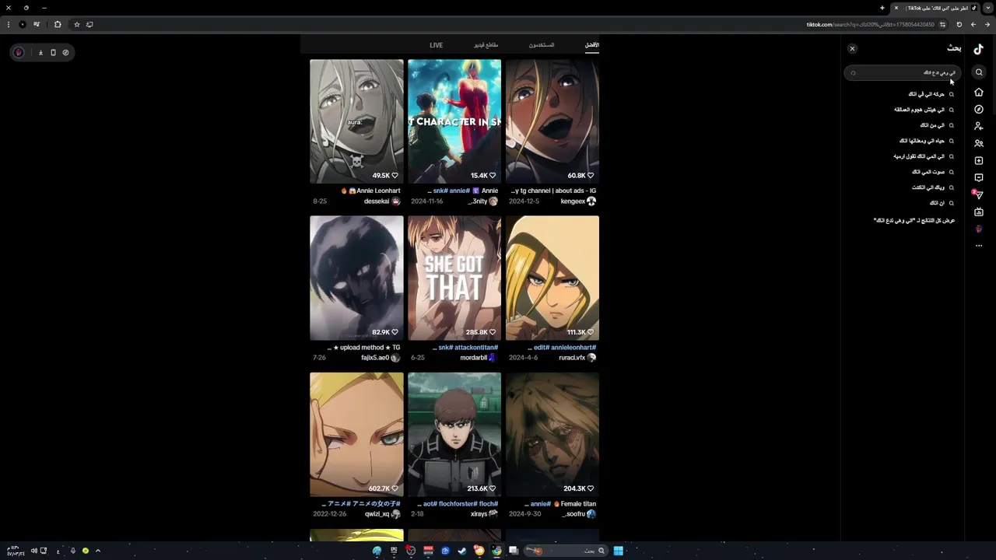Visit ruraci.vfx user profile link
The image size is (996, 560).
pyautogui.click(x=572, y=358)
